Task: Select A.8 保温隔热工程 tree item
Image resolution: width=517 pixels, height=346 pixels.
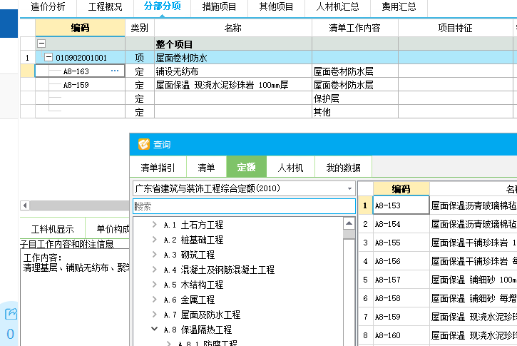Action: click(198, 330)
